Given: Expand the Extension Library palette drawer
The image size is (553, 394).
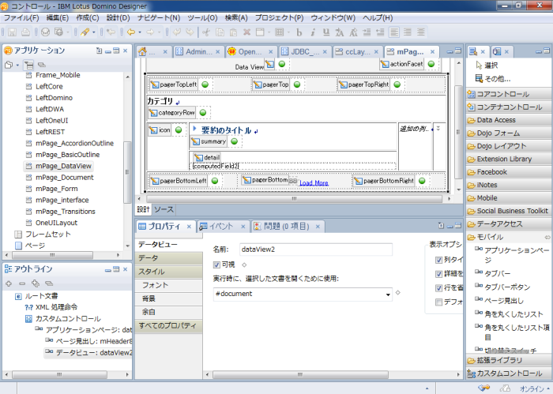Looking at the screenshot, I should (508, 159).
